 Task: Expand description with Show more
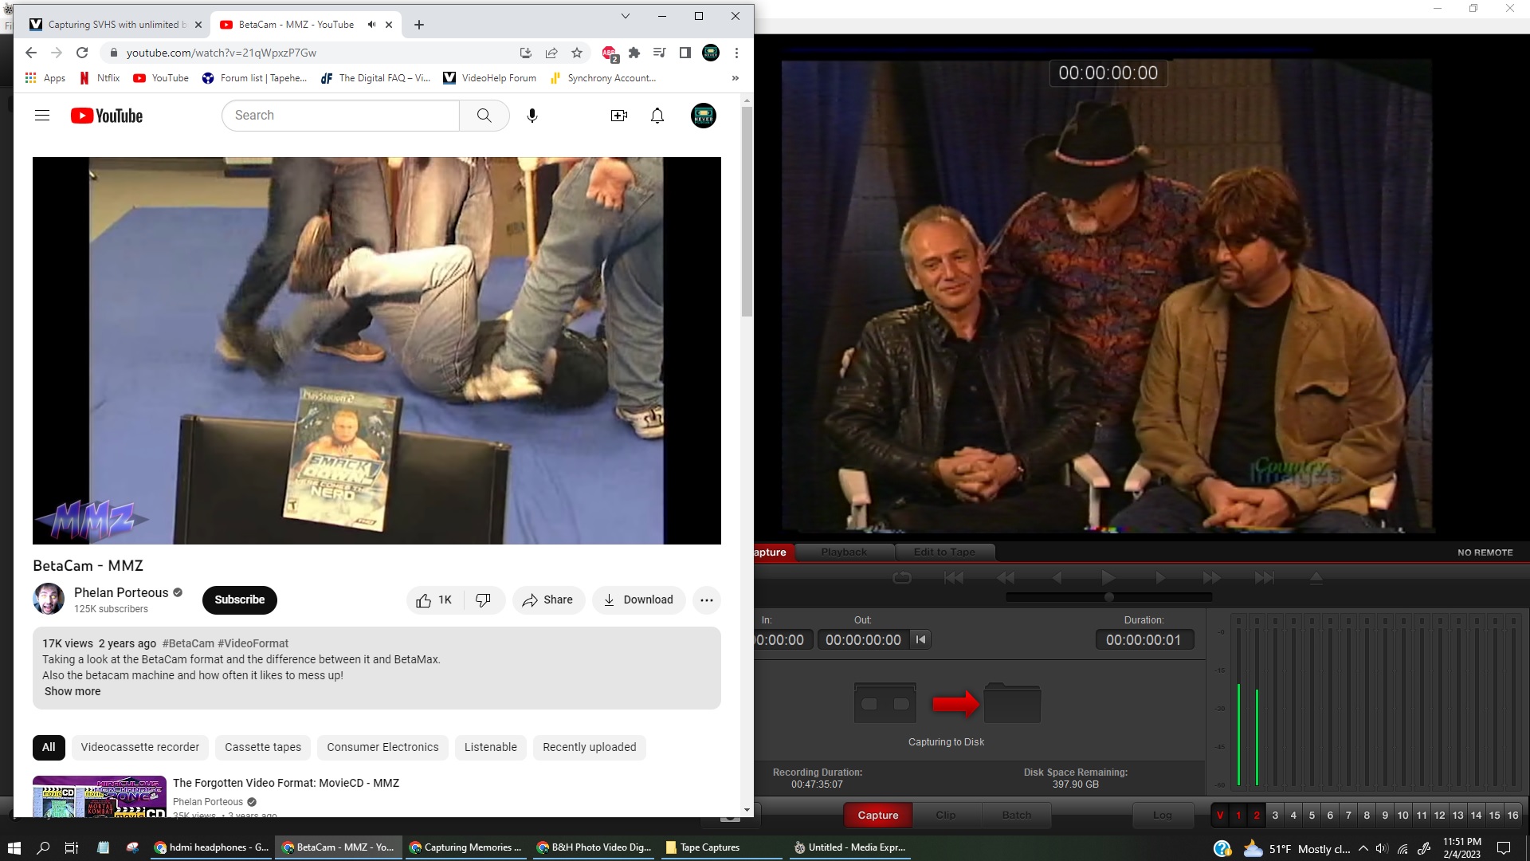tap(73, 691)
